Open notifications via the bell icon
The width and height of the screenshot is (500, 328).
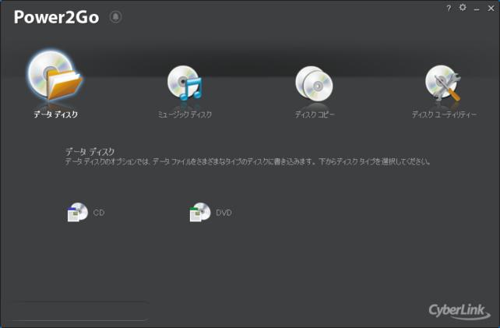(115, 16)
